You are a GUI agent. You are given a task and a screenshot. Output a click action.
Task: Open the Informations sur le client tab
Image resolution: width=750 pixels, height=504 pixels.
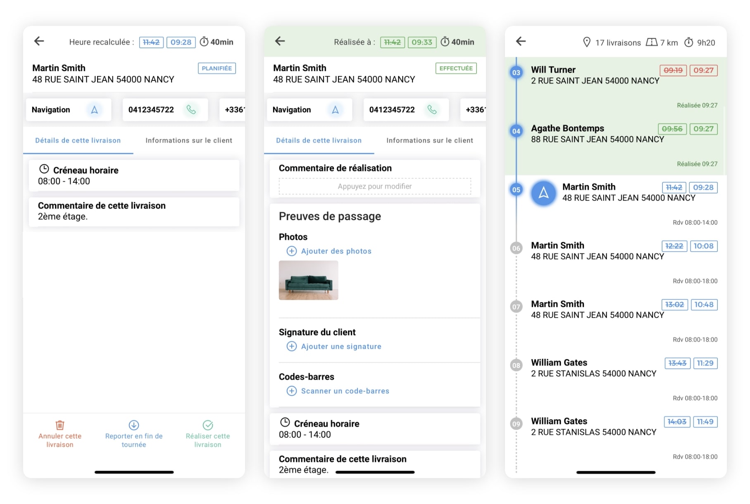pos(188,140)
